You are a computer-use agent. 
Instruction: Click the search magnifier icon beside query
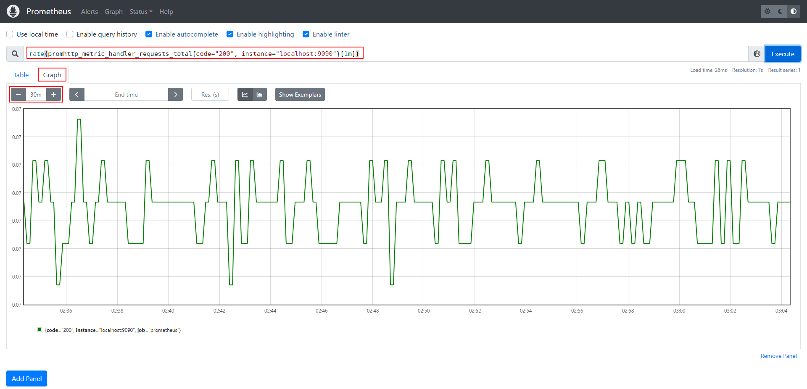15,54
